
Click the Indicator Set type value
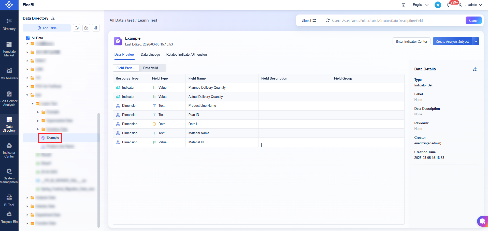423,85
